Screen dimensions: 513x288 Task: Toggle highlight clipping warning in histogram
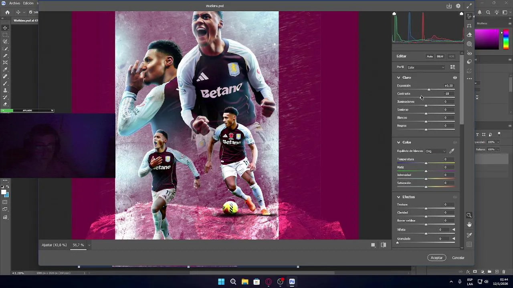coord(461,14)
